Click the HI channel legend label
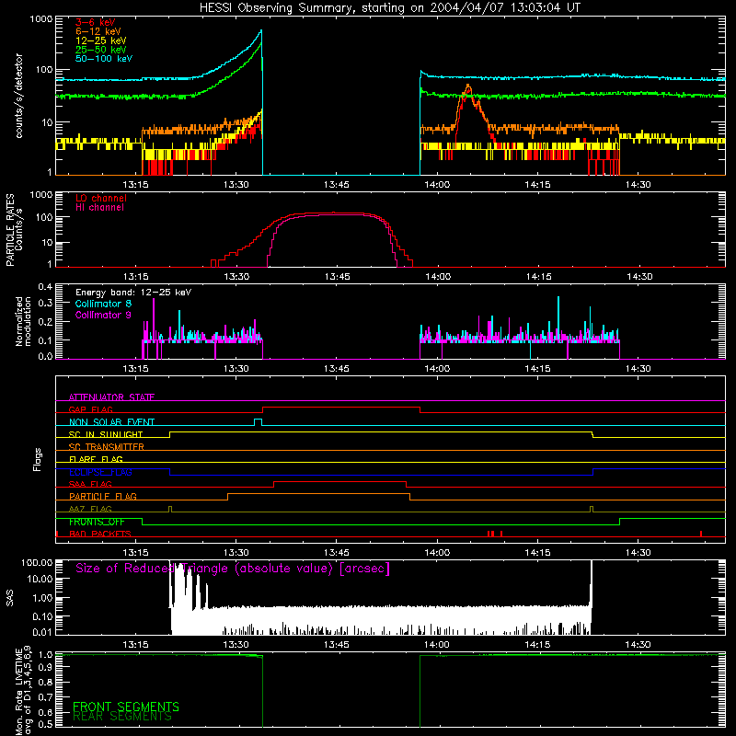736x736 pixels. pos(100,207)
